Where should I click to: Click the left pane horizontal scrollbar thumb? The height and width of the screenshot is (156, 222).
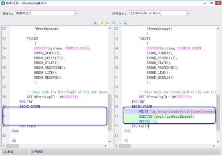[13, 146]
